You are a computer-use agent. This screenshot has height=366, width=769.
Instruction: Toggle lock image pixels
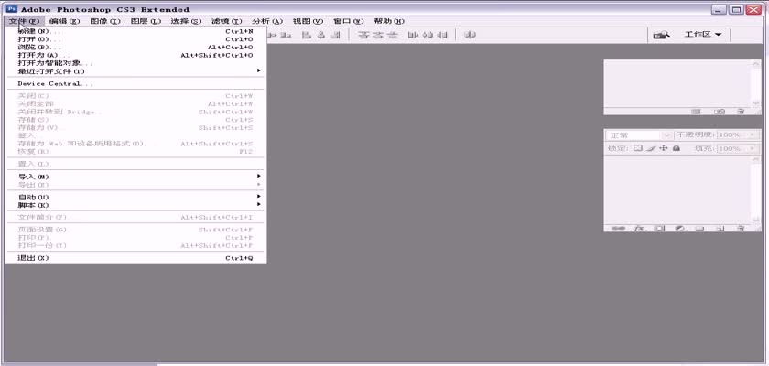[651, 148]
